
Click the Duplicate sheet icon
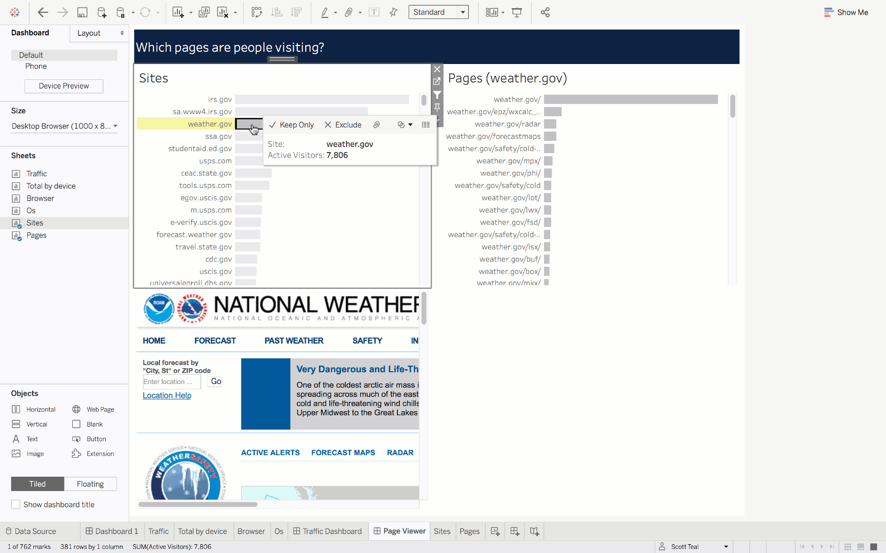click(204, 12)
